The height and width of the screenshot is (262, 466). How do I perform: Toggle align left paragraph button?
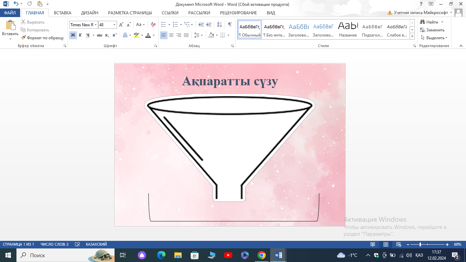coord(164,35)
